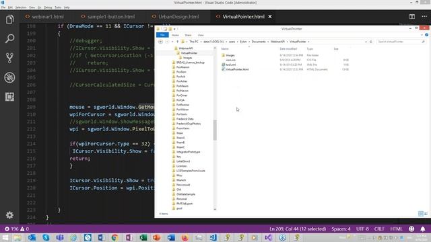431x242 pixels.
Task: Open the Extensions view
Action: coord(9,97)
